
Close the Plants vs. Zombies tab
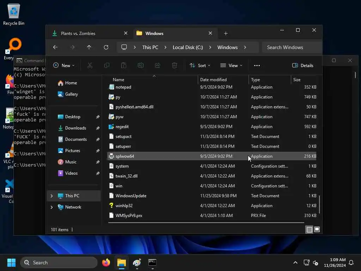point(126,33)
